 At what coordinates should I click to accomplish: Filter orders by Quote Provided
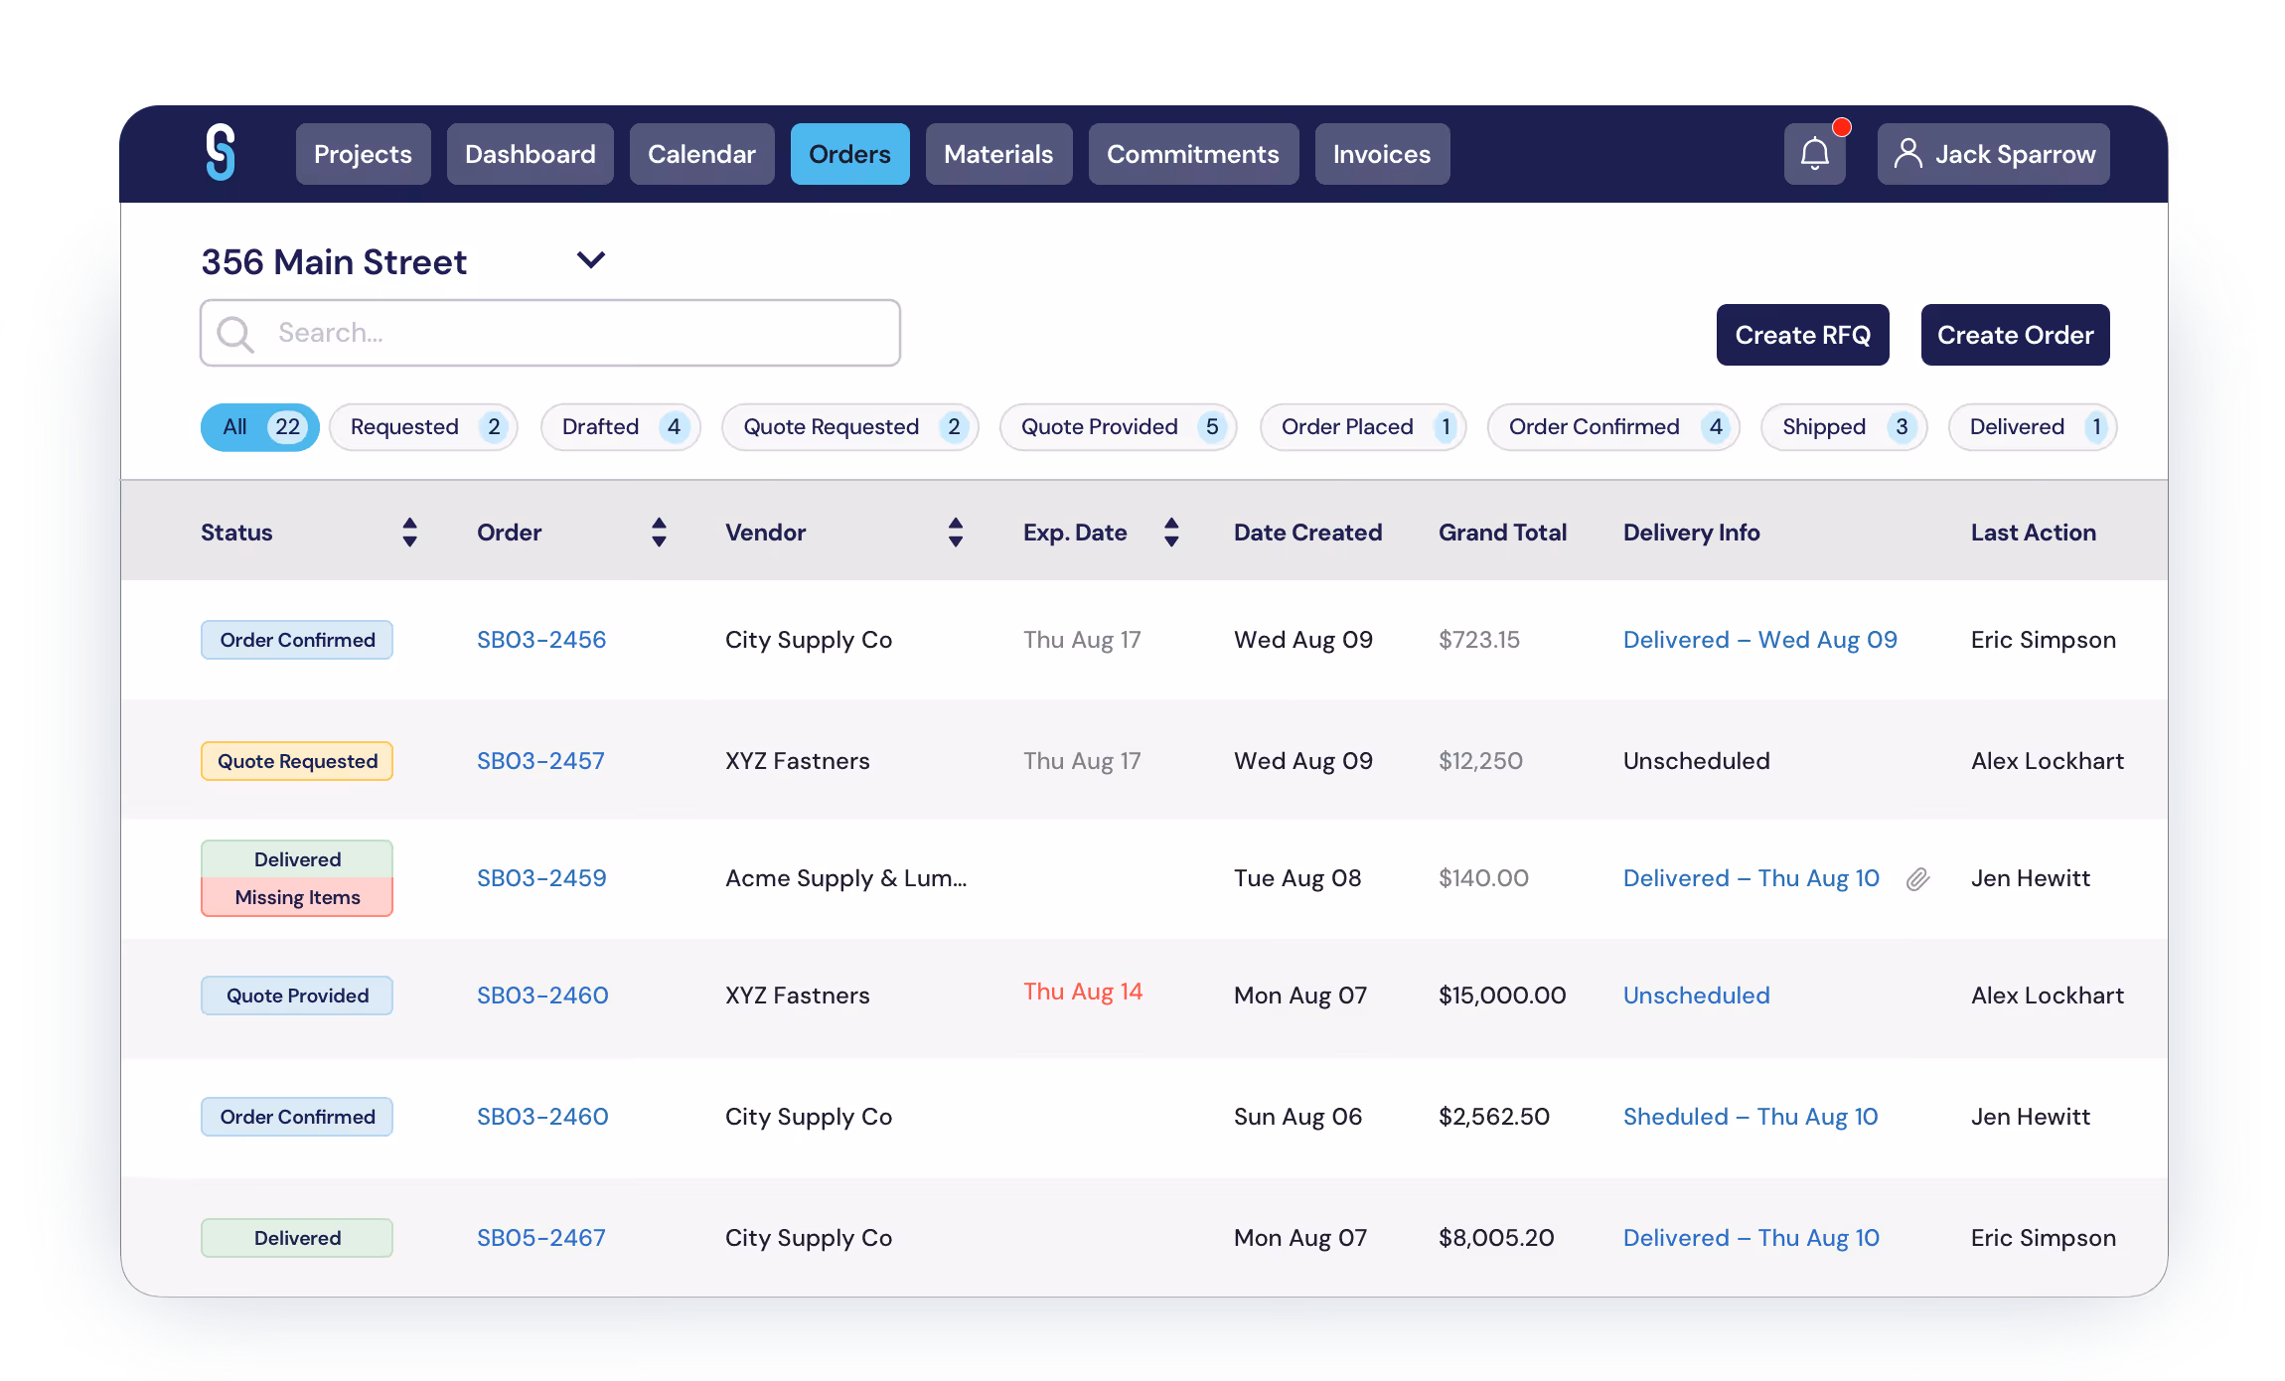pos(1118,427)
